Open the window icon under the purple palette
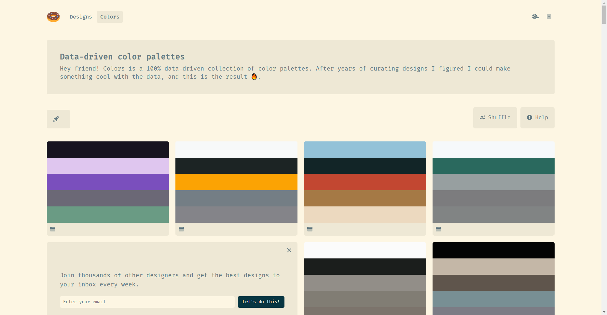The image size is (607, 315). 53,229
